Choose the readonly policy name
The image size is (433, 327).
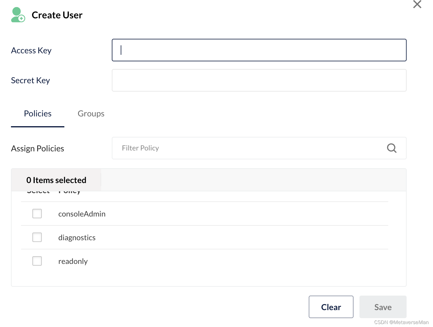pos(73,261)
